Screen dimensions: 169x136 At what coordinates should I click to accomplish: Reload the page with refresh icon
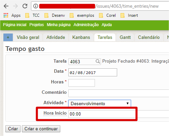point(25,6)
